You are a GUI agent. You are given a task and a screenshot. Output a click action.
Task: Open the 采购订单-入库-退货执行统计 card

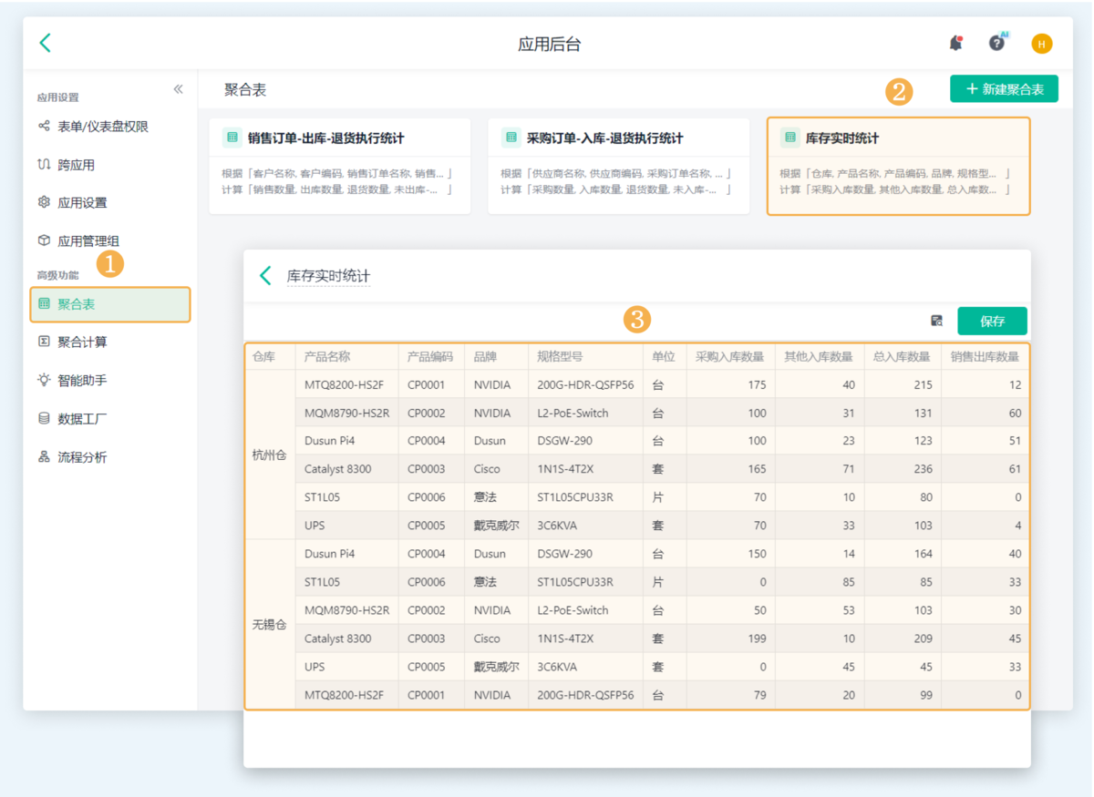(x=618, y=166)
